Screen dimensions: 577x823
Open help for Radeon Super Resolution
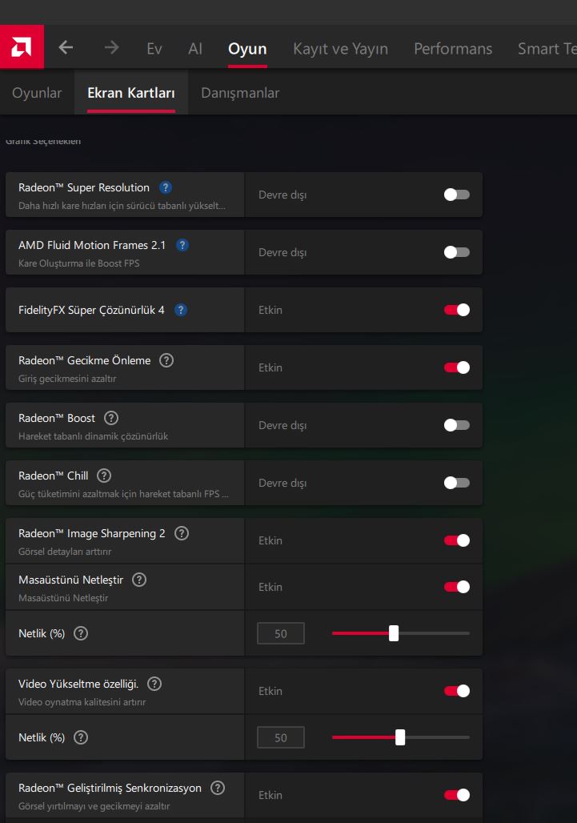click(x=165, y=187)
